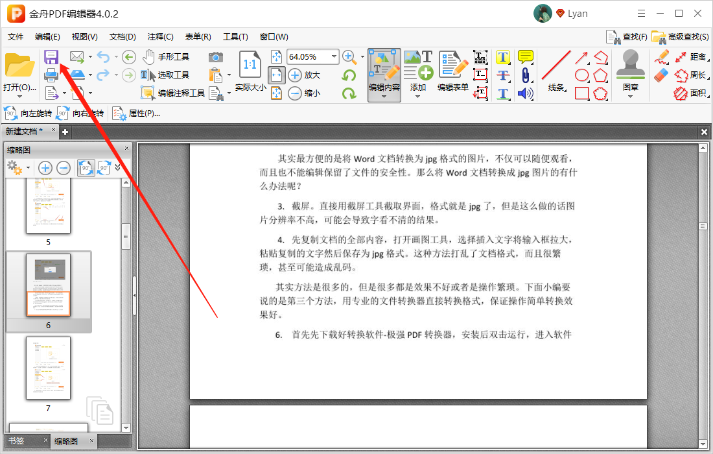Expand the 编辑内容 dropdown arrow
Image resolution: width=713 pixels, height=454 pixels.
(x=384, y=97)
